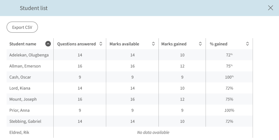The image size is (279, 140).
Task: Sort by Questions answered arrows icon
Action: [x=101, y=44]
